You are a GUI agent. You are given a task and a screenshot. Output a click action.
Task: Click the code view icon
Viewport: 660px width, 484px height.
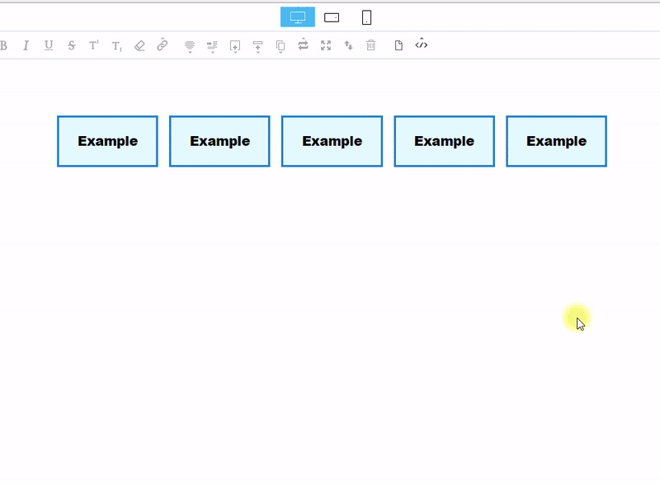(422, 45)
